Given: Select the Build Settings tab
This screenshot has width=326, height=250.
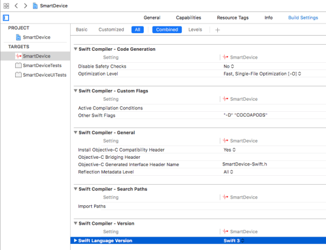Looking at the screenshot, I should tap(303, 18).
